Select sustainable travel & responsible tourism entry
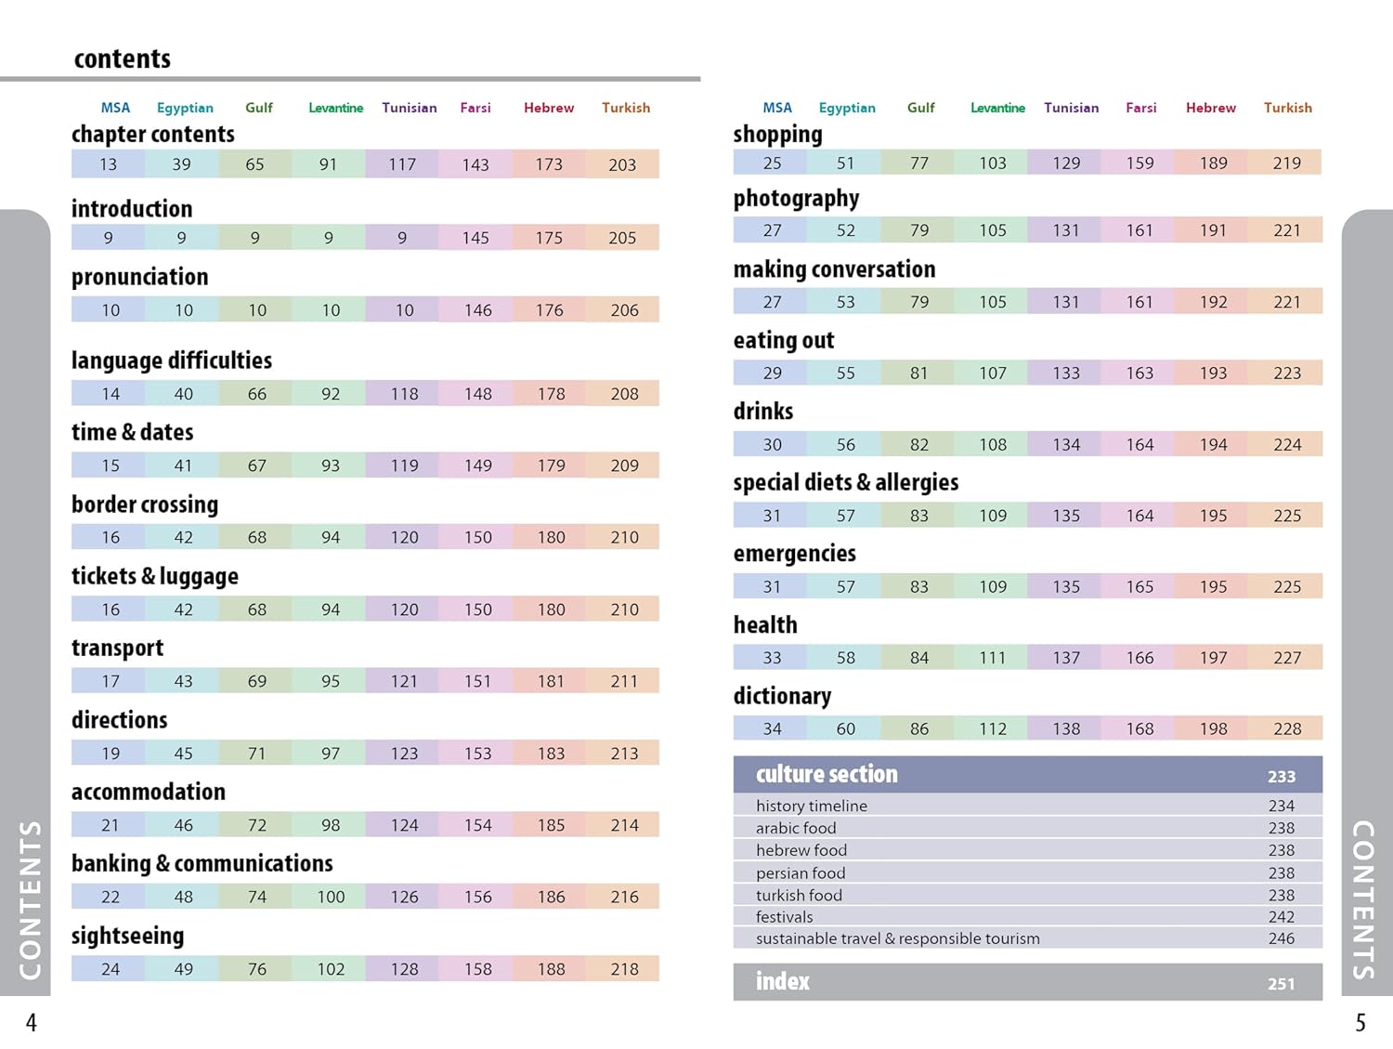 897,938
